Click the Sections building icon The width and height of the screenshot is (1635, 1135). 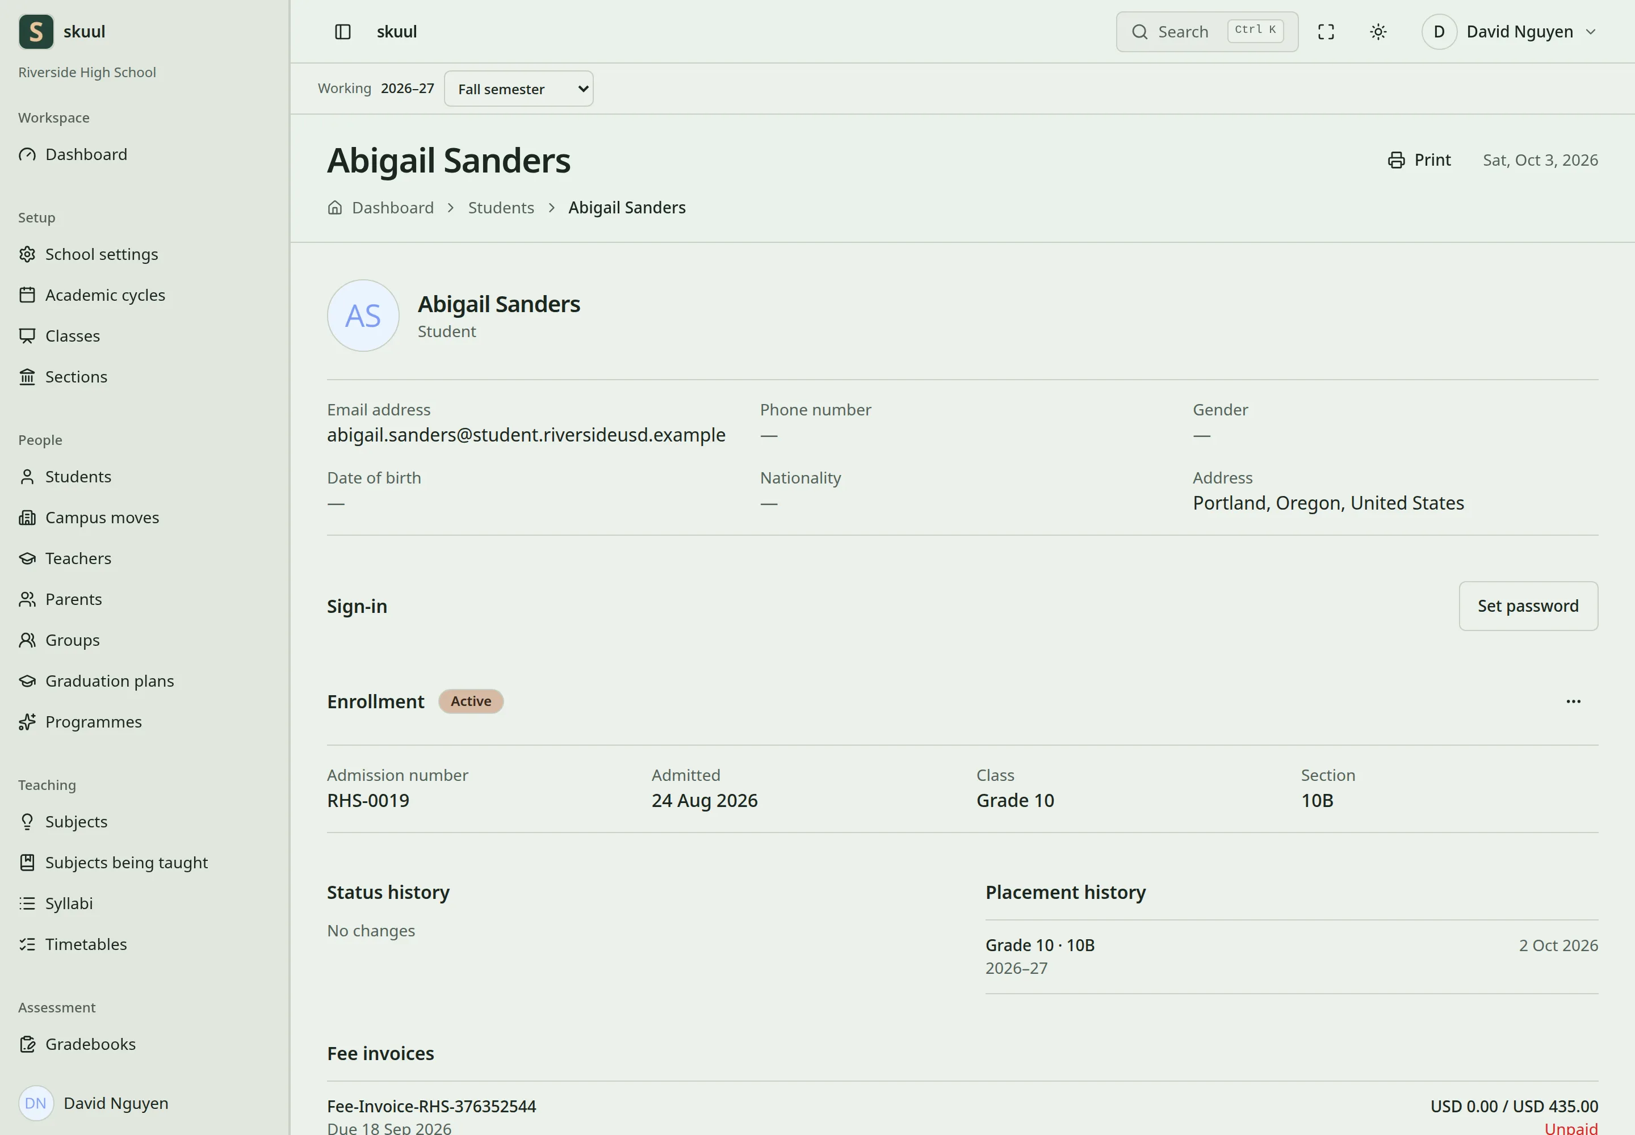(27, 376)
